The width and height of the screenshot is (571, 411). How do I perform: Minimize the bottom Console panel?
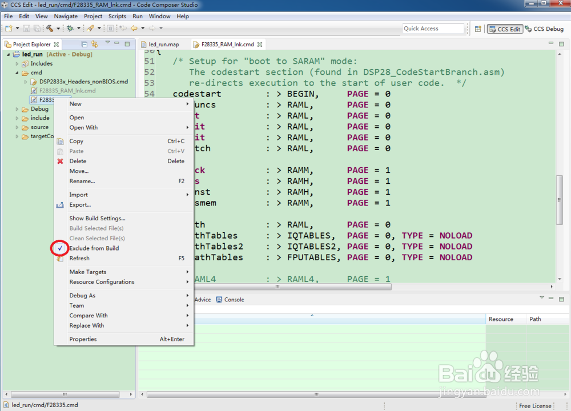pyautogui.click(x=551, y=299)
